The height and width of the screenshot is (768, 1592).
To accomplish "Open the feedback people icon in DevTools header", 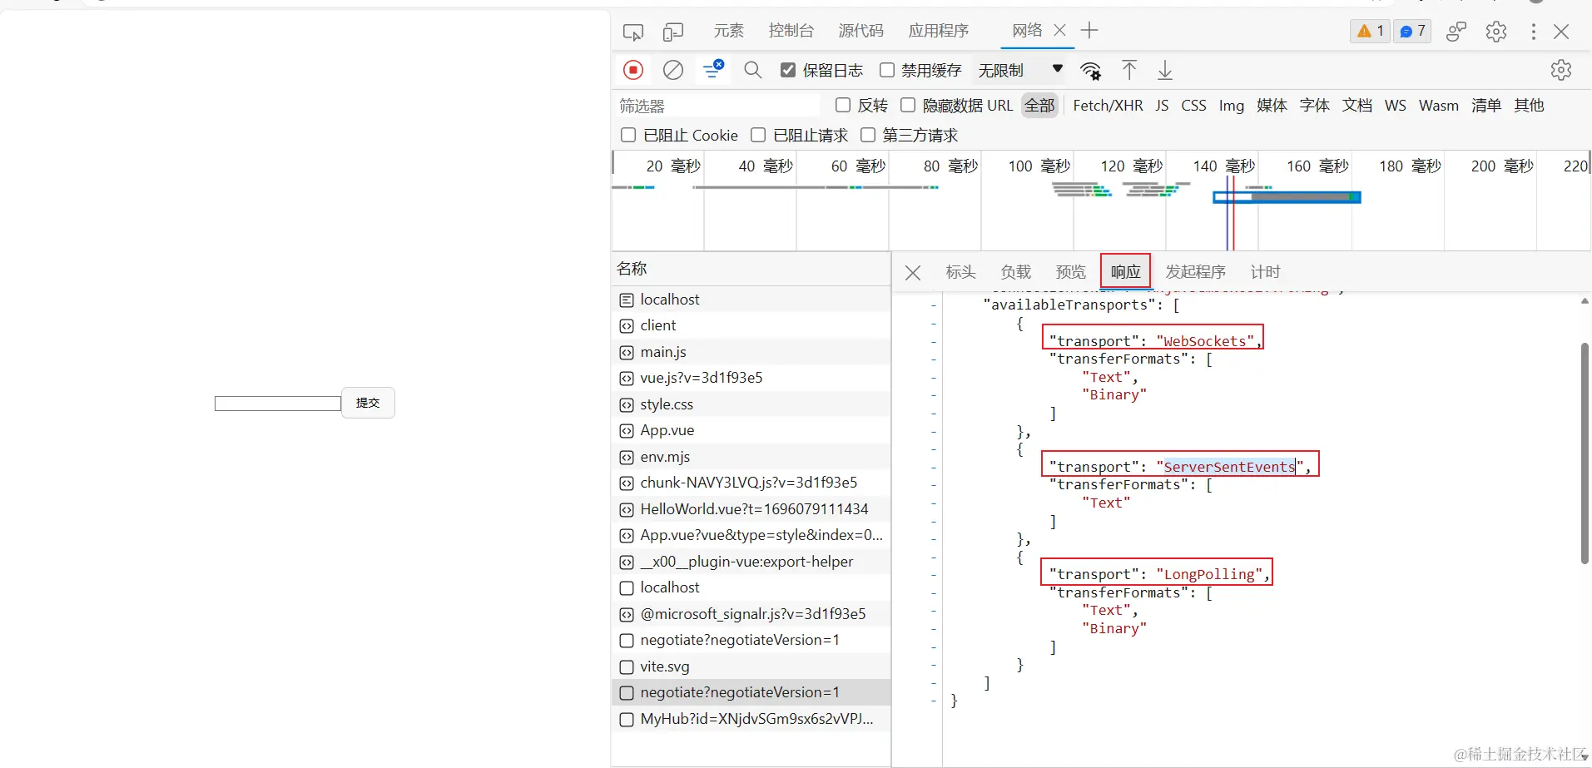I will click(x=1456, y=32).
